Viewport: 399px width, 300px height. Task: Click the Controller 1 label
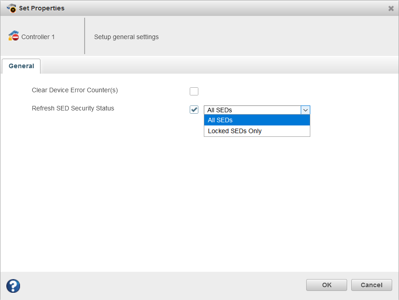click(38, 37)
